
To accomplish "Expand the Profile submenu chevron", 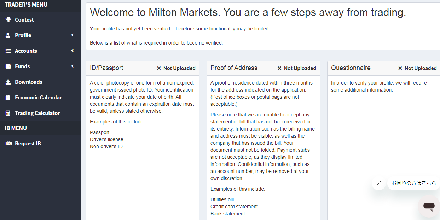I will tap(73, 35).
